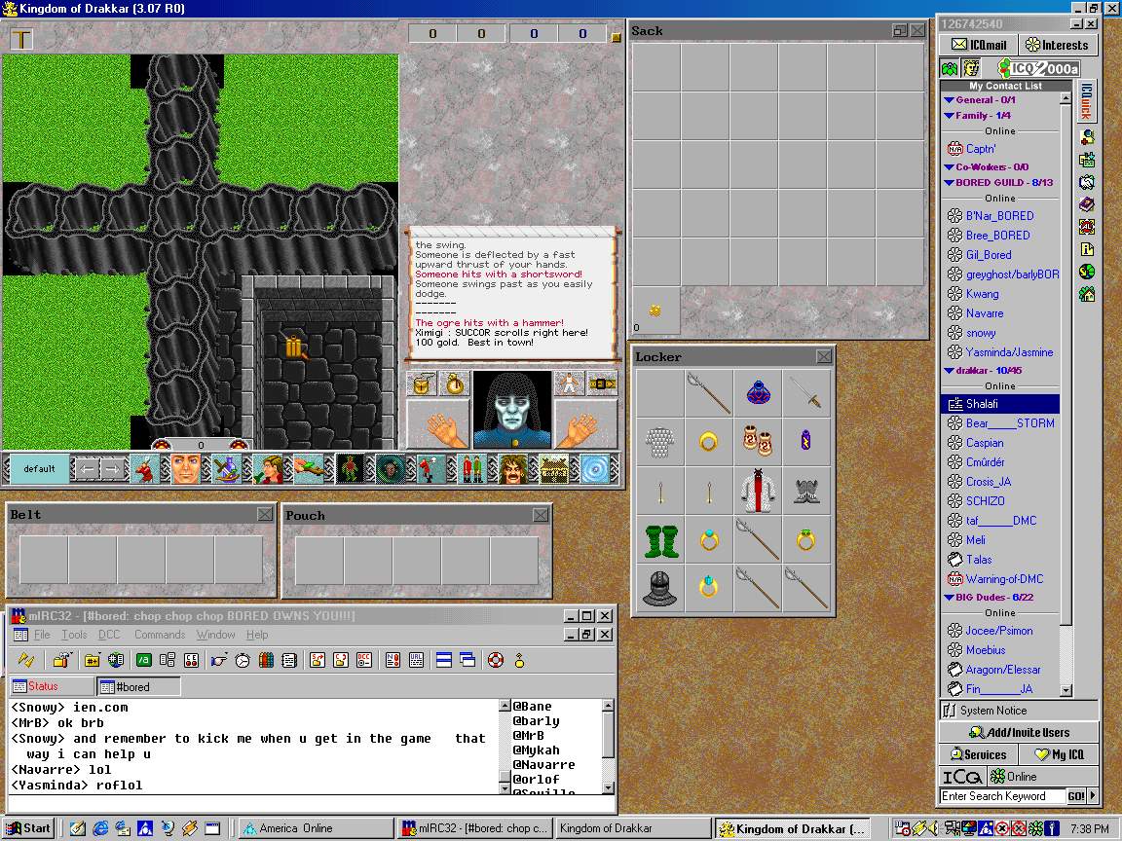Click the ICQ search keyword field
This screenshot has width=1122, height=841.
point(1001,796)
